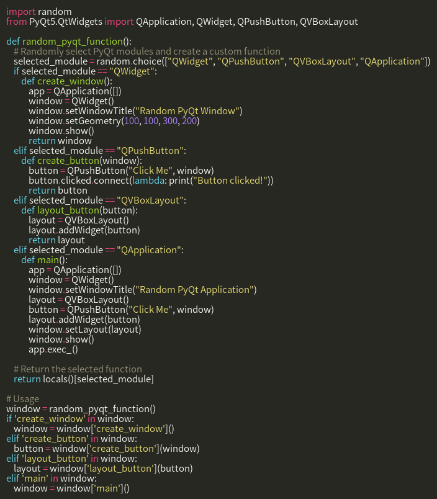The height and width of the screenshot is (499, 437).
Task: Click the 'def create_window():' line
Action: coord(66,81)
